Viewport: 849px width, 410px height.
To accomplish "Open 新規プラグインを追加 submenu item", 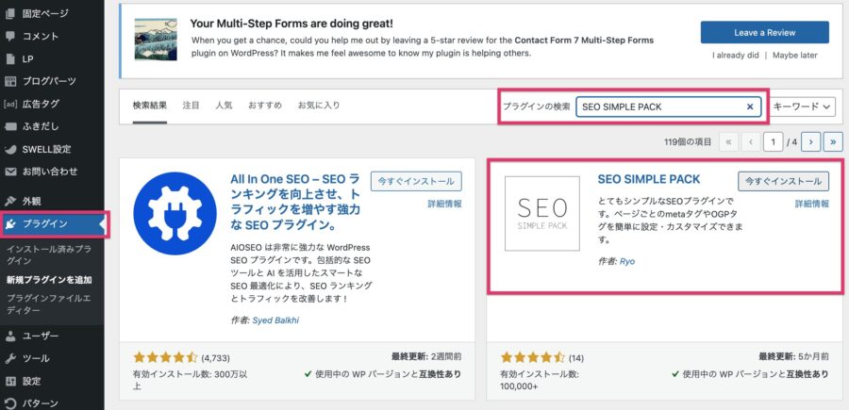I will tap(49, 280).
